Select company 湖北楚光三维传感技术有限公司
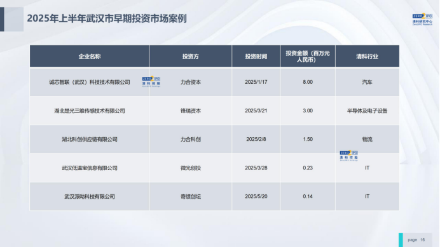 point(90,110)
